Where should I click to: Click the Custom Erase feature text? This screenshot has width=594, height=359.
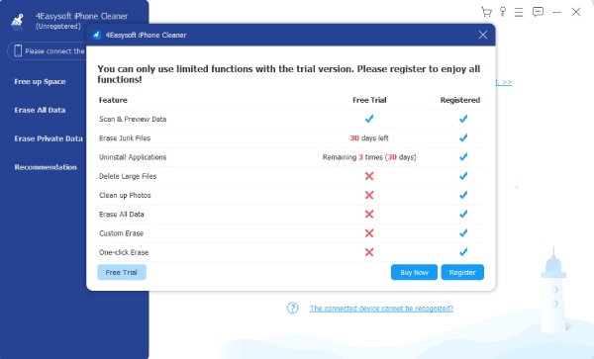pyautogui.click(x=121, y=233)
